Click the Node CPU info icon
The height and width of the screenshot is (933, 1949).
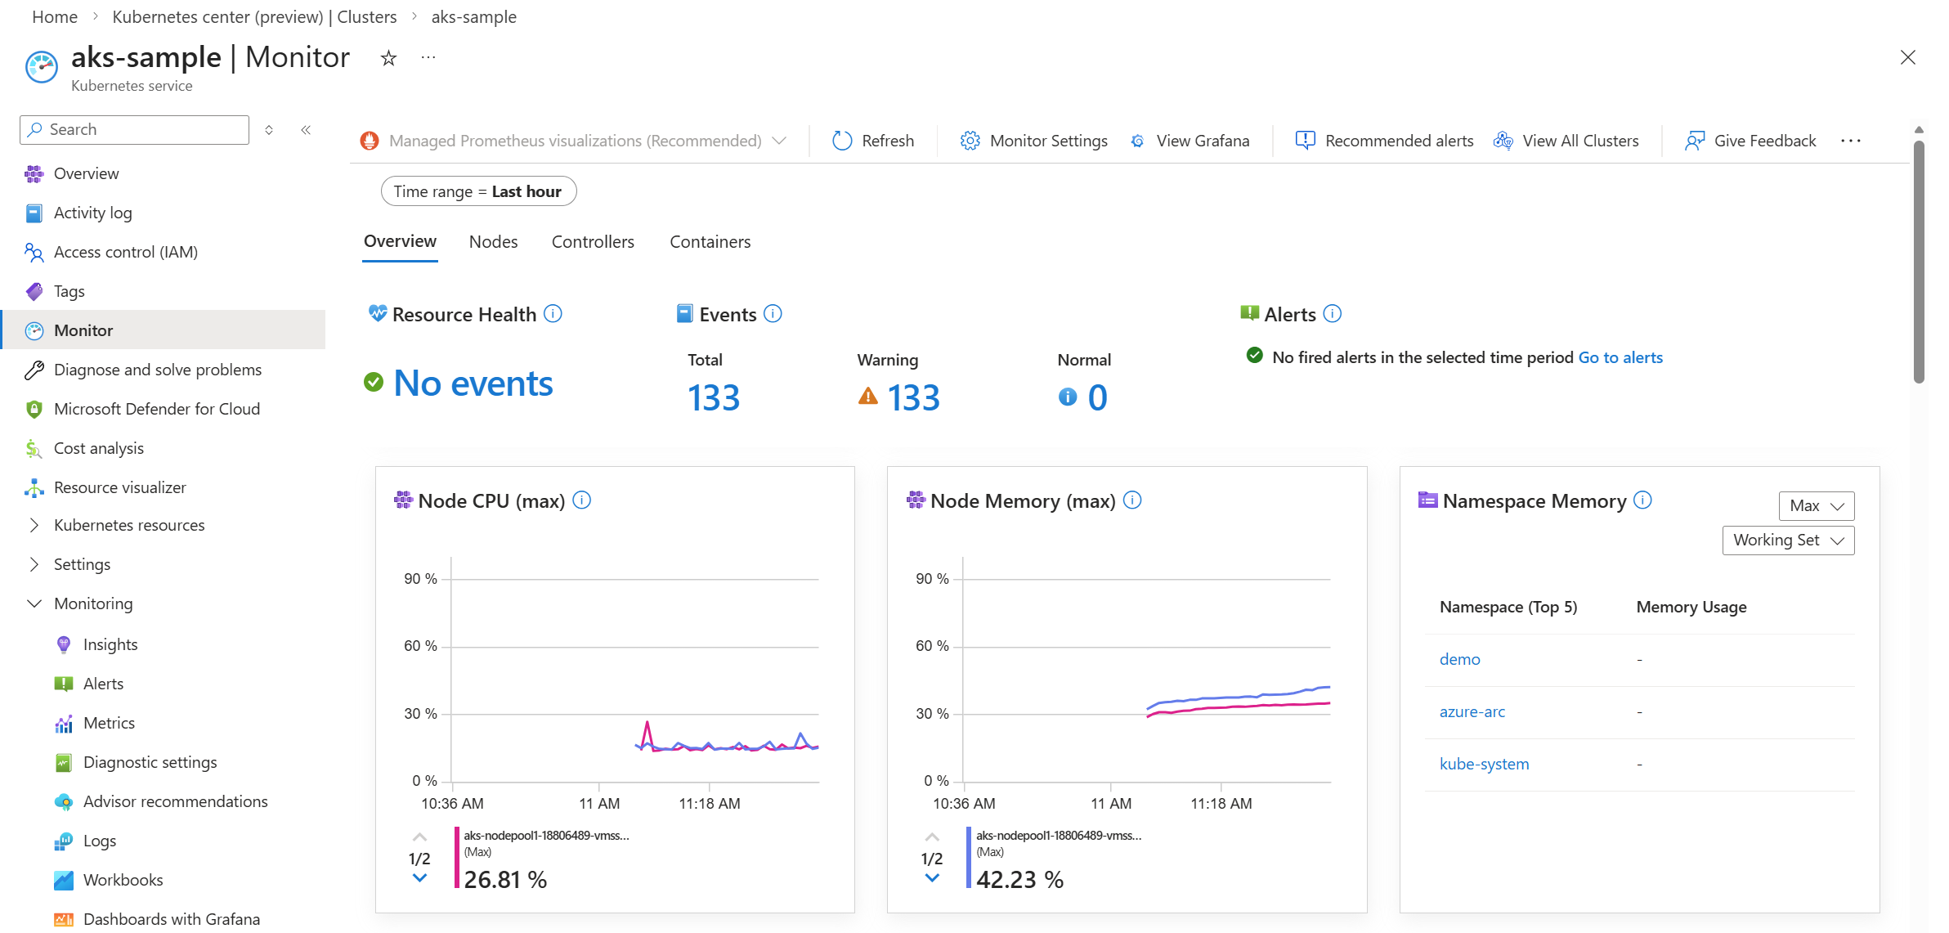[x=582, y=500]
